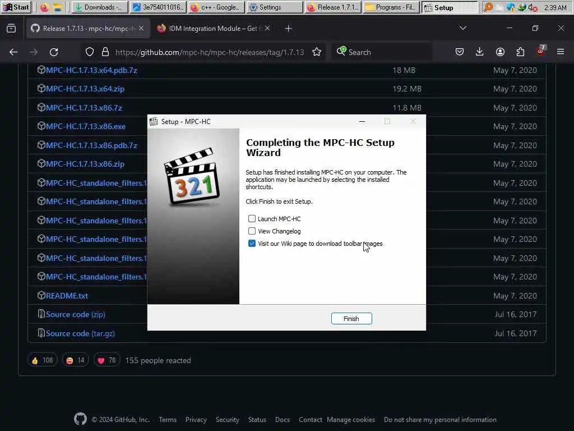This screenshot has height=431, width=574.
Task: Open Firefox hamburger application menu
Action: pyautogui.click(x=561, y=52)
